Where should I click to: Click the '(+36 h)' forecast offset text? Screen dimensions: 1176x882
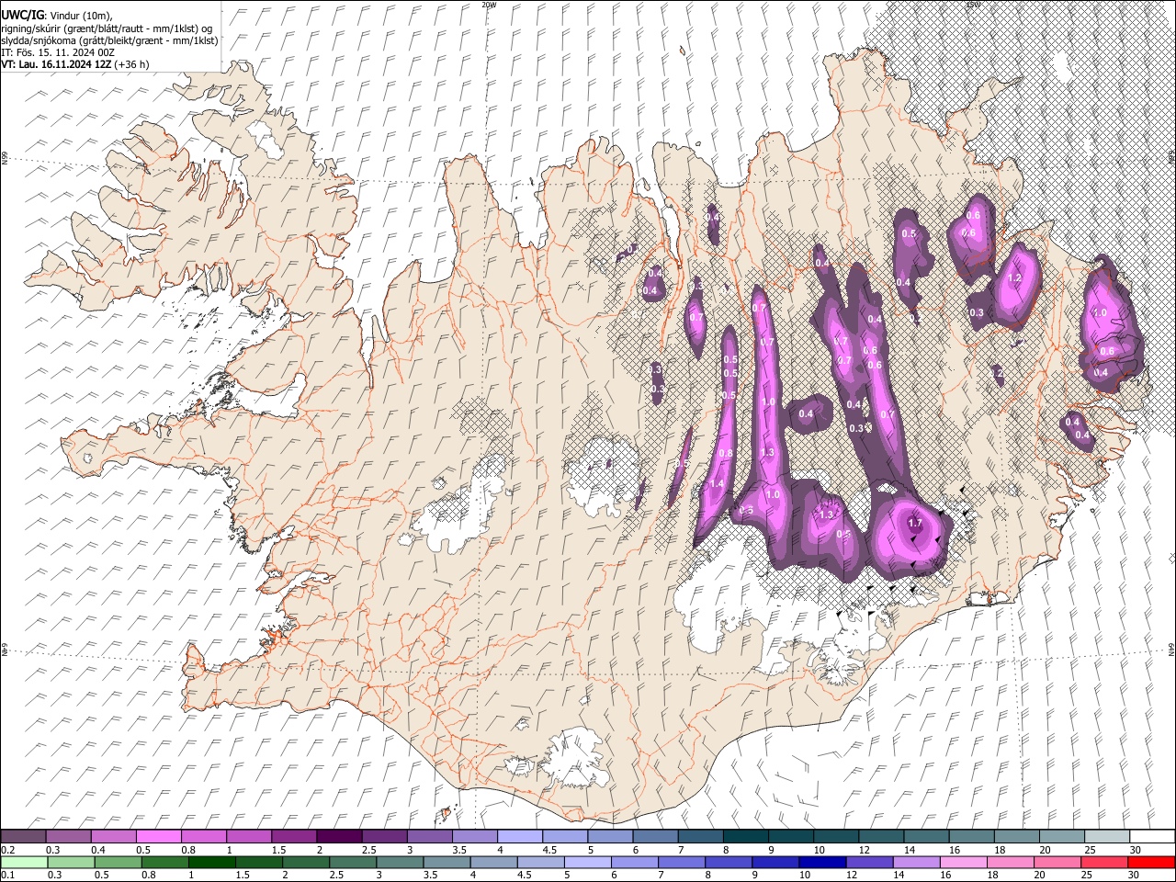pyautogui.click(x=132, y=64)
